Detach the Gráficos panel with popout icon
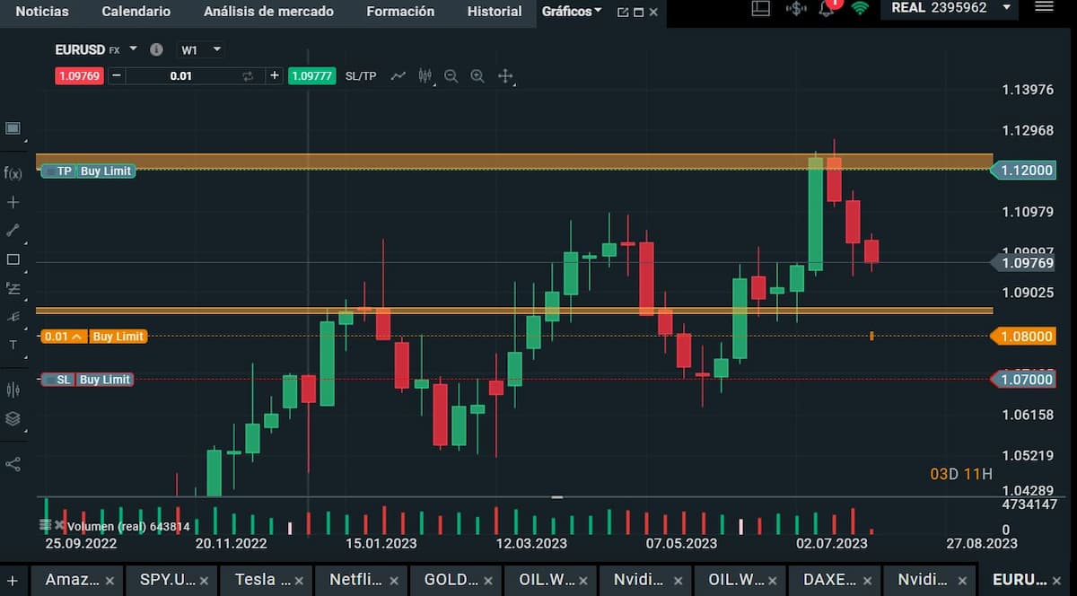 [x=623, y=12]
